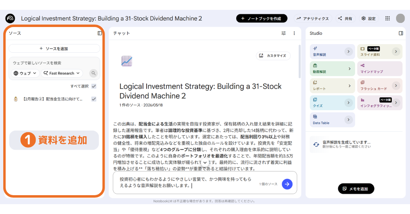Click the カスタマイズ button
410x214 pixels.
click(273, 56)
